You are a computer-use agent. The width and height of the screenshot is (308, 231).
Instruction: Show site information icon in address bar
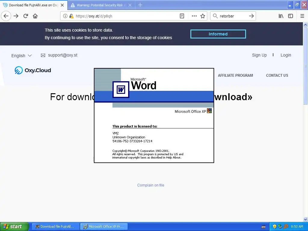[x=65, y=16]
